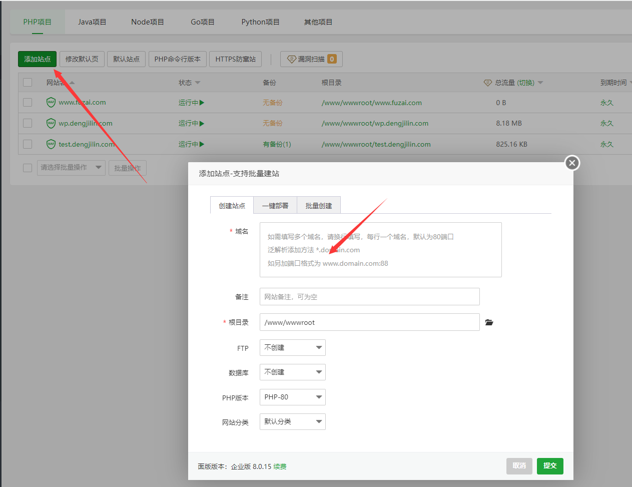The height and width of the screenshot is (487, 632).
Task: Click the 漏洞扫描 count badge 0
Action: tap(332, 59)
